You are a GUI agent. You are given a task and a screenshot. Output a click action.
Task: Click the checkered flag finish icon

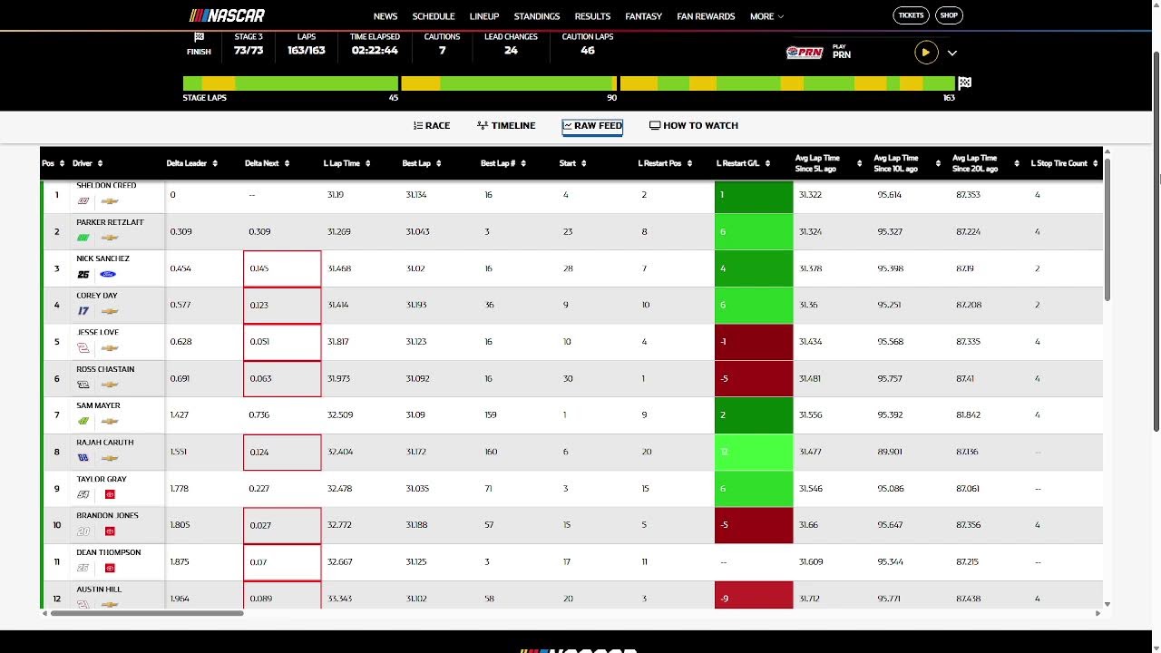click(199, 37)
